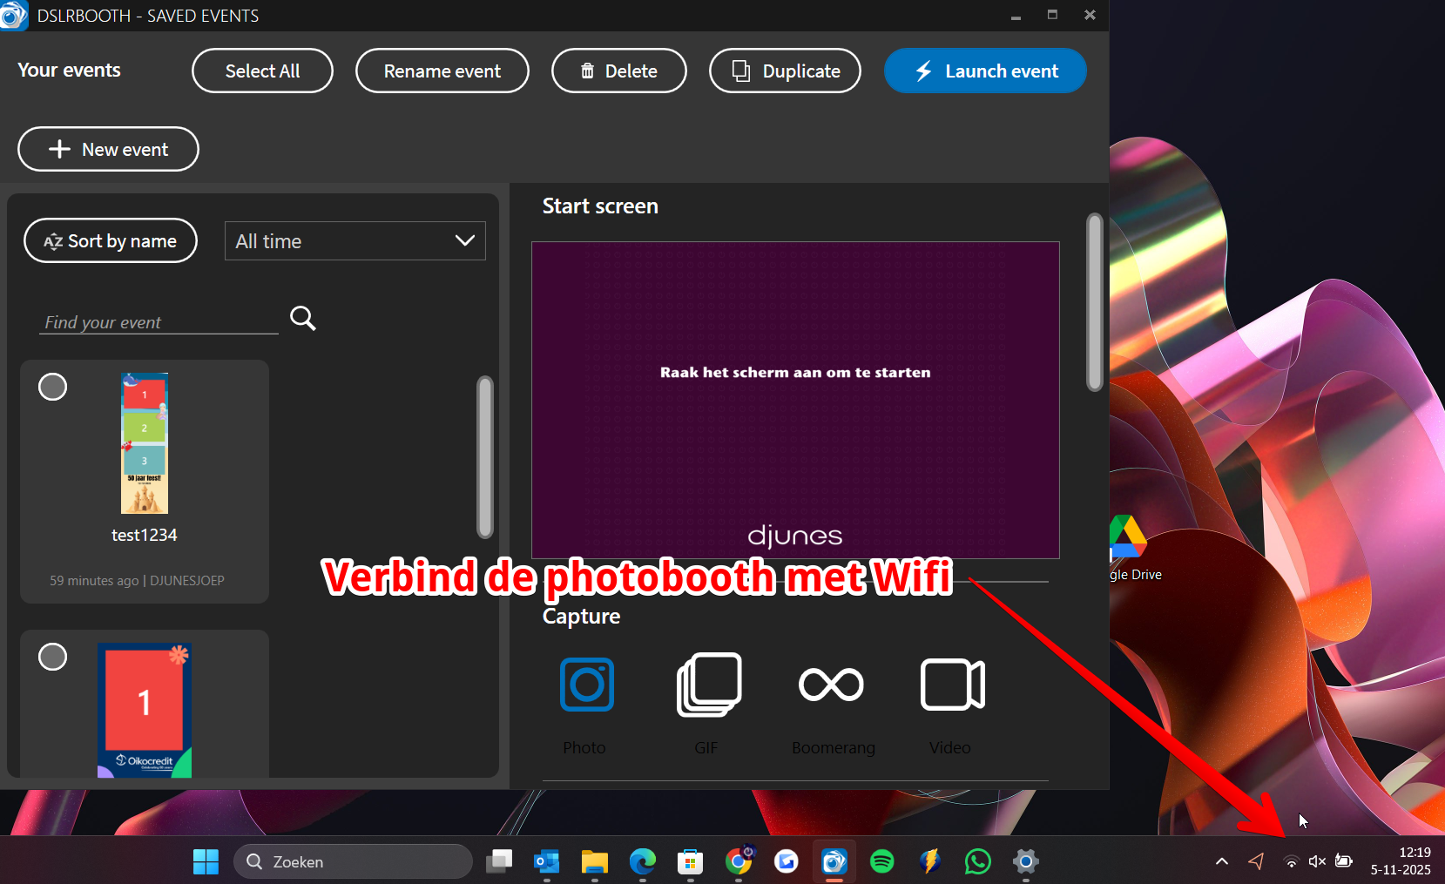
Task: Select the Photo capture mode icon
Action: tap(587, 685)
